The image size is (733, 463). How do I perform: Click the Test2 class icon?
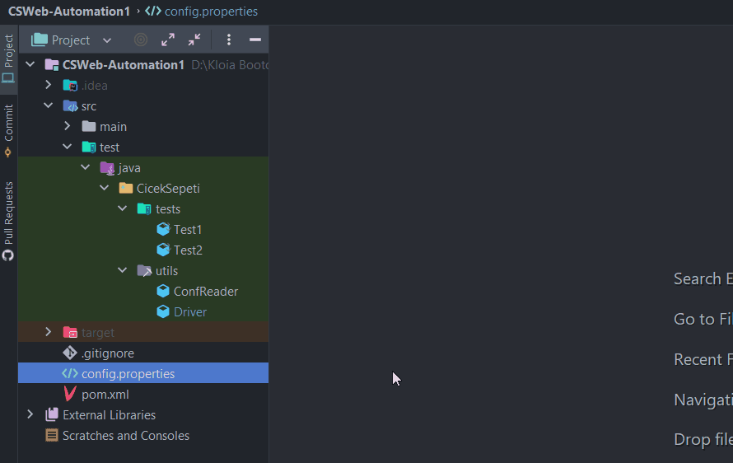(x=163, y=250)
